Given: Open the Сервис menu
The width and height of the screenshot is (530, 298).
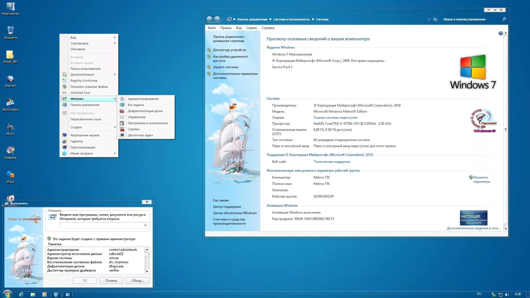Looking at the screenshot, I should tap(251, 28).
